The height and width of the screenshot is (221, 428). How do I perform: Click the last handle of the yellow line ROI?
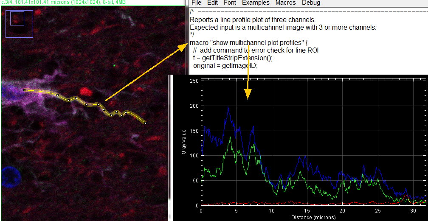[146, 123]
